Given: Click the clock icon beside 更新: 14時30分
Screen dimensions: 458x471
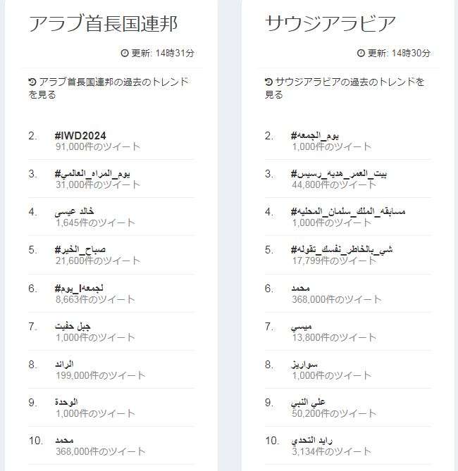Looking at the screenshot, I should click(361, 54).
